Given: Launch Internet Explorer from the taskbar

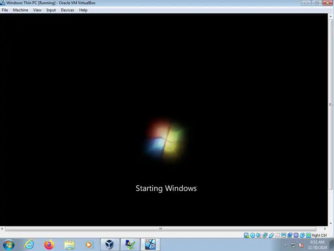Looking at the screenshot, I should point(29,244).
